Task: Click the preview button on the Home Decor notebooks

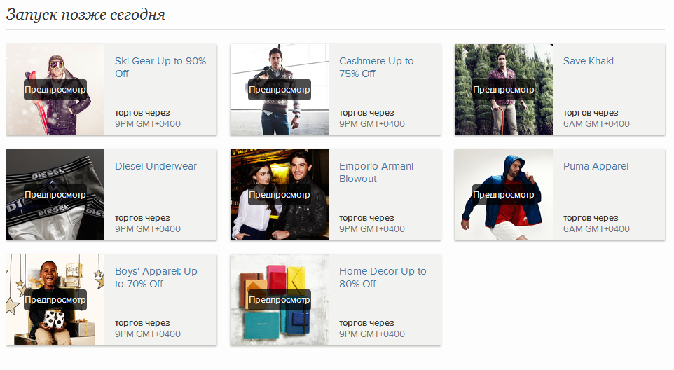Action: click(x=280, y=300)
